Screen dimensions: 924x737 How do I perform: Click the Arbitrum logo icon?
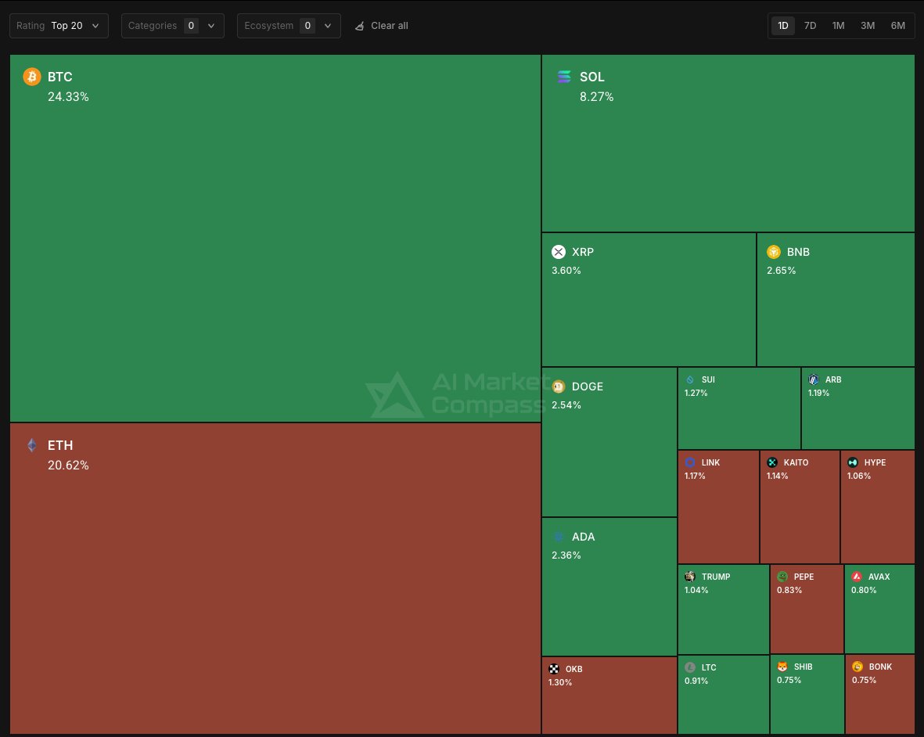tap(814, 380)
